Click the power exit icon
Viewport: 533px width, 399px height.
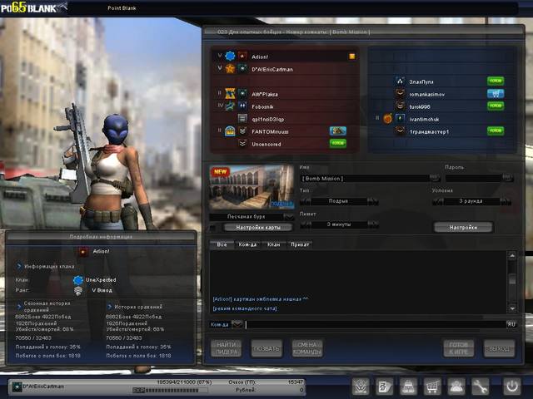click(512, 386)
